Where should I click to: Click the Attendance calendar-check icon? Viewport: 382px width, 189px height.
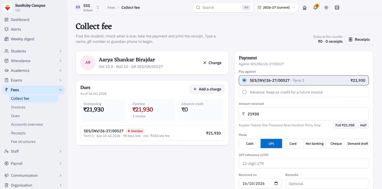pos(7,61)
